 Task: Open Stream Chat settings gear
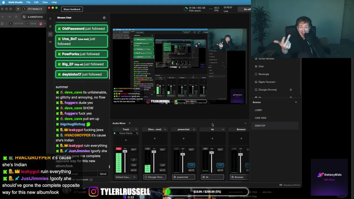click(x=104, y=18)
